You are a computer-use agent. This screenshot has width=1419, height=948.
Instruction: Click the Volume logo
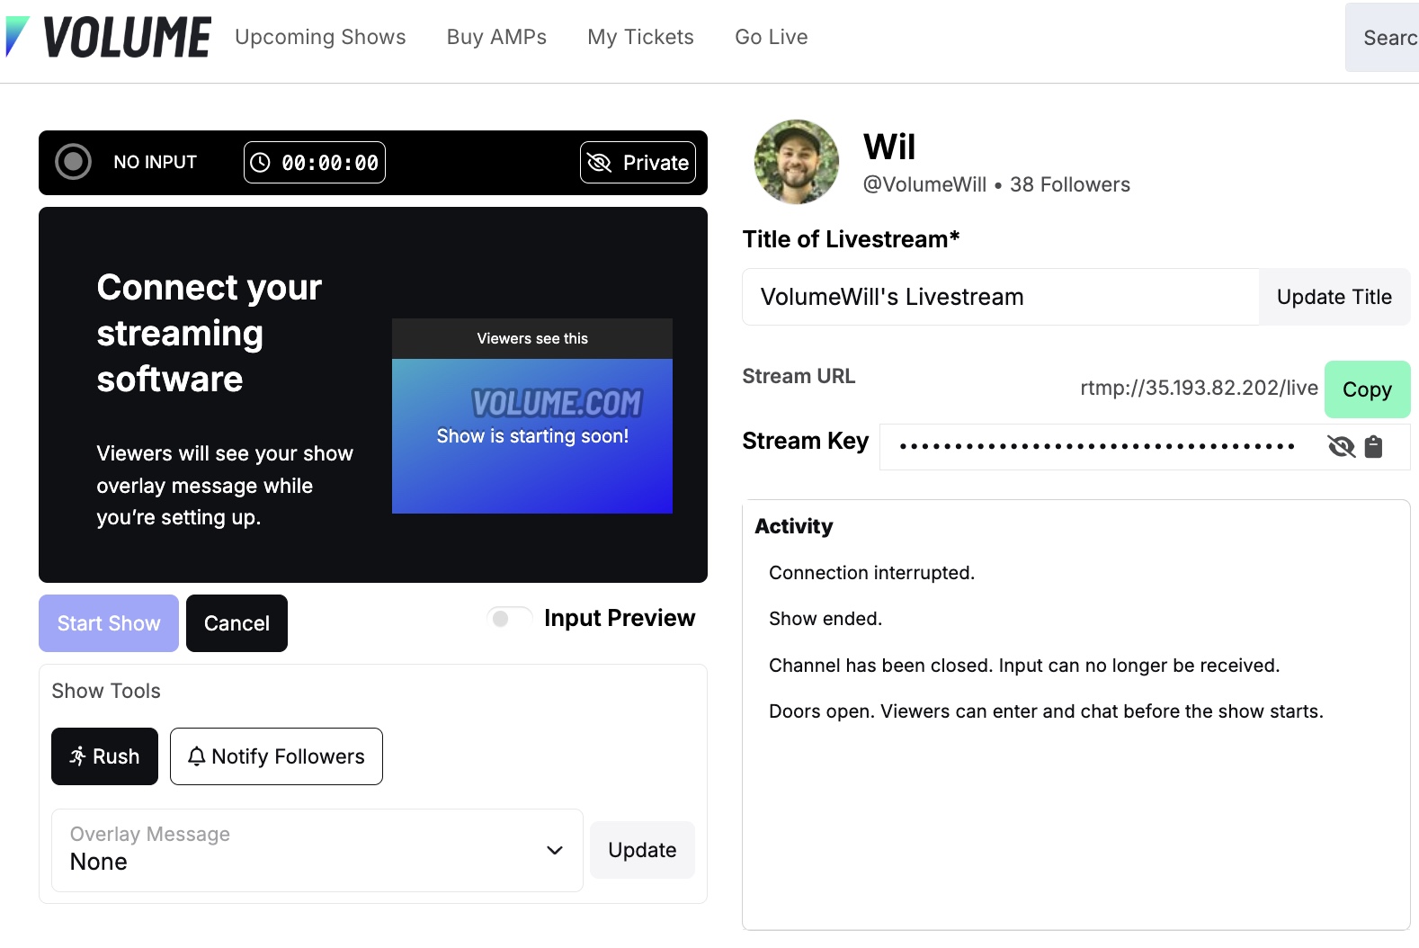[108, 38]
